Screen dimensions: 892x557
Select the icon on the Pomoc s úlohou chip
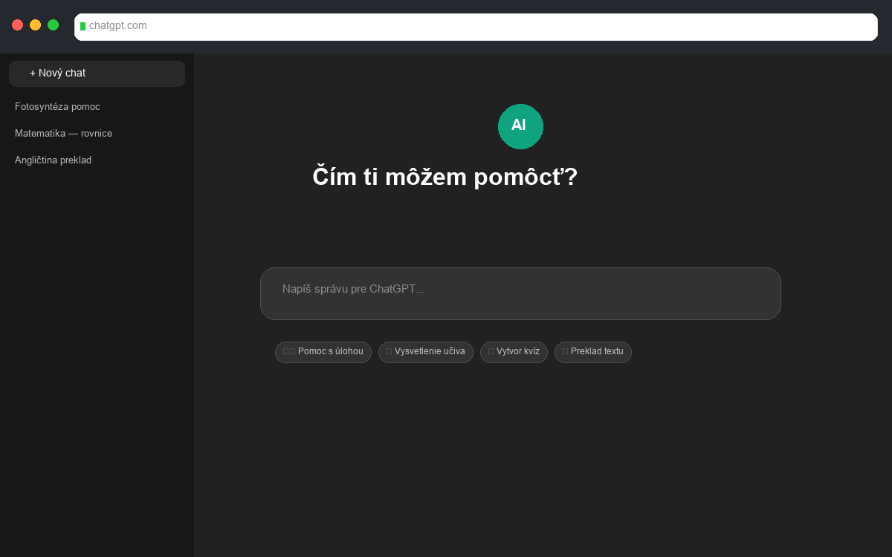pyautogui.click(x=288, y=352)
